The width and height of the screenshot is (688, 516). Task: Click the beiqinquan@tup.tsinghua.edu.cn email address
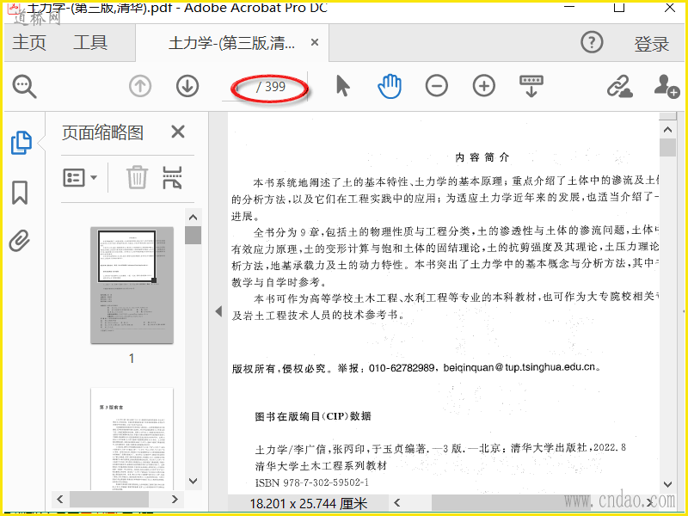click(x=519, y=367)
